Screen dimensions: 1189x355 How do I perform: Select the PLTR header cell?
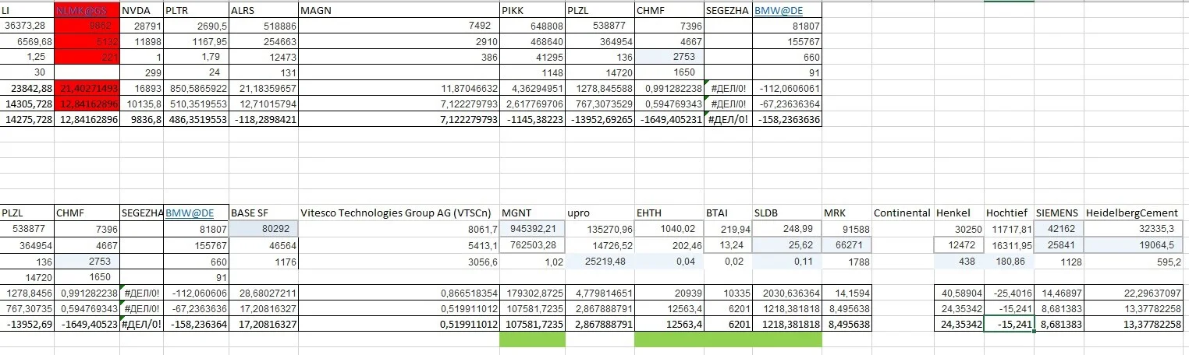(x=197, y=11)
